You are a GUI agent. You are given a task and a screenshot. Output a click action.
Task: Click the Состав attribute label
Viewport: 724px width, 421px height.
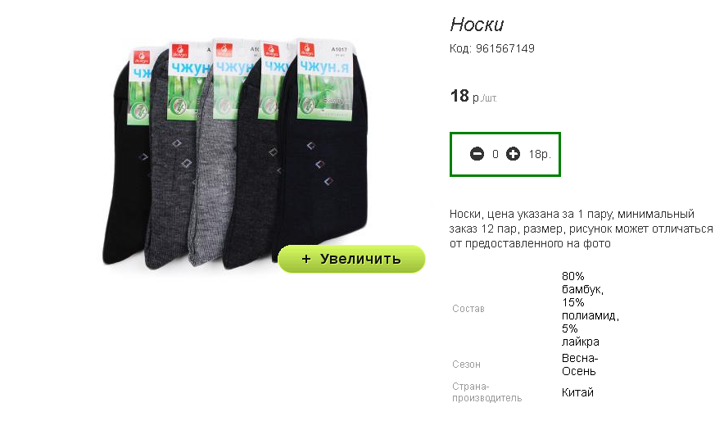click(468, 309)
